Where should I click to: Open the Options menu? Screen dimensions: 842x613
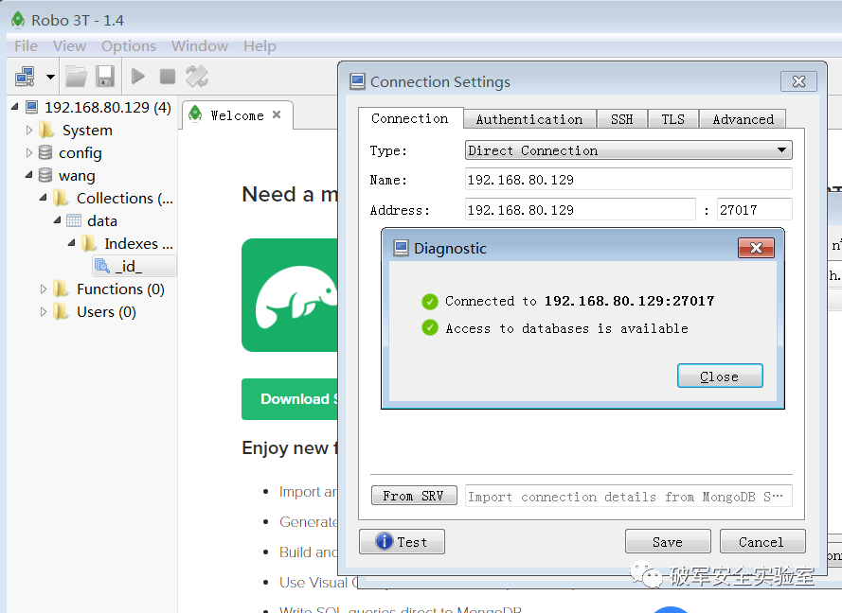point(129,46)
